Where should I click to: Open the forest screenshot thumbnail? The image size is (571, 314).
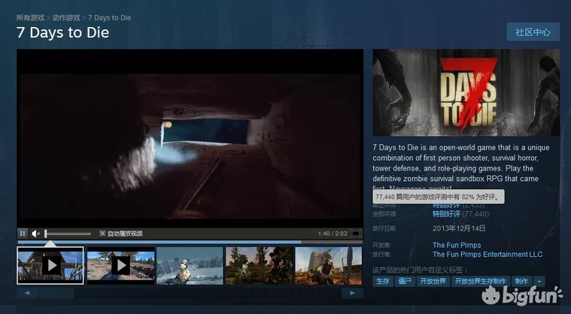(x=260, y=266)
